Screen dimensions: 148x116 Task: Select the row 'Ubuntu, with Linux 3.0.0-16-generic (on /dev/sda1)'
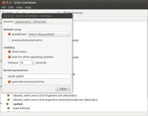click(45, 95)
